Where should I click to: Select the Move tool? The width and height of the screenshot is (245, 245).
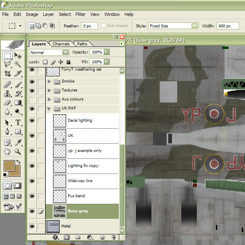pos(18,56)
